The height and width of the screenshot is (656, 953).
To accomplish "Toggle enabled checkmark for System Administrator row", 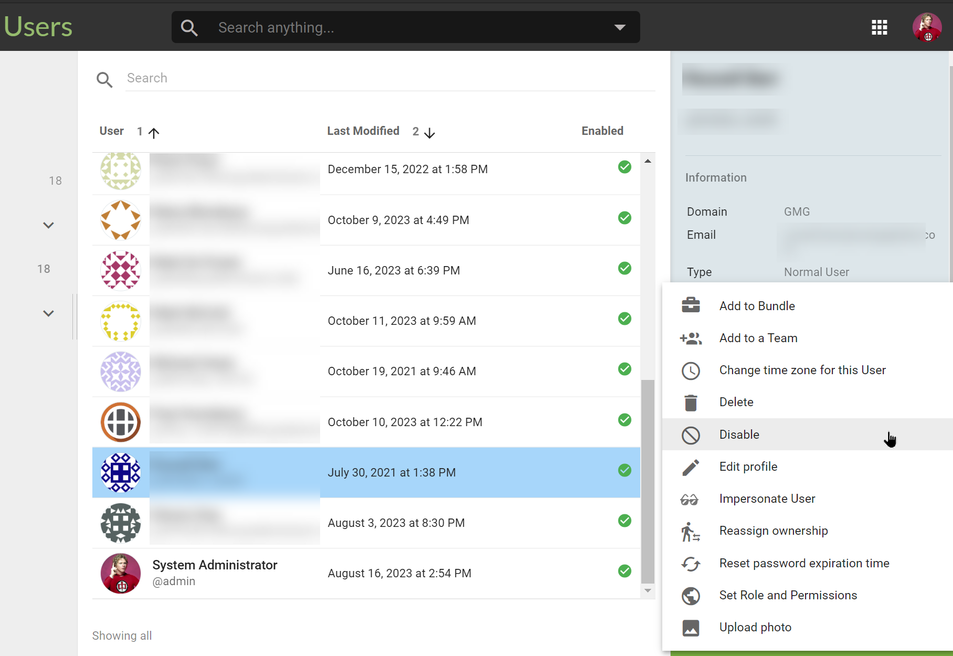I will [x=624, y=571].
